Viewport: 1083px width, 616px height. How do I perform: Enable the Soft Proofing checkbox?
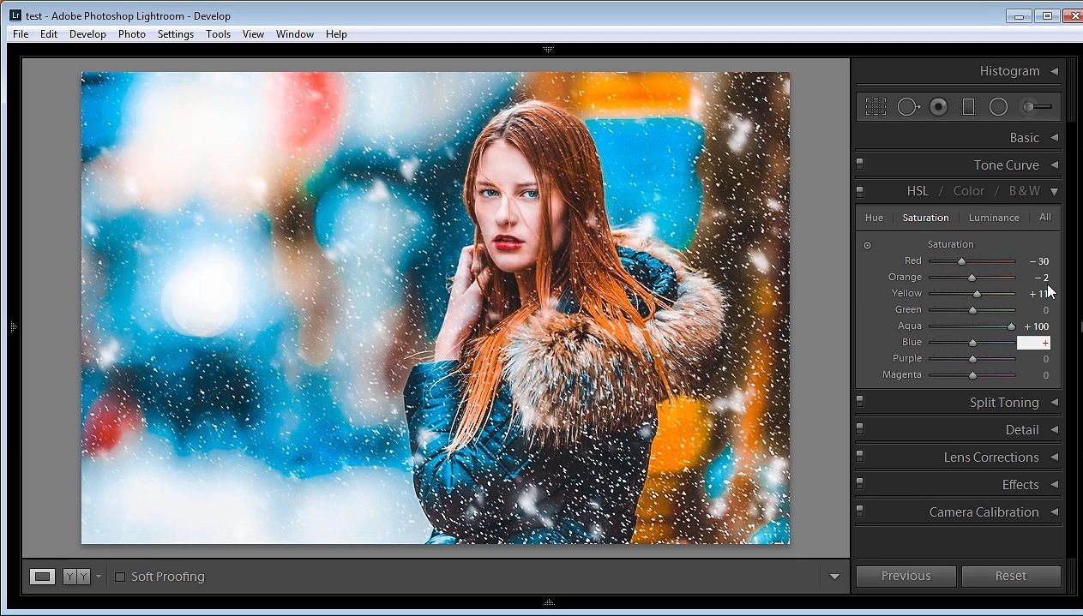point(120,577)
